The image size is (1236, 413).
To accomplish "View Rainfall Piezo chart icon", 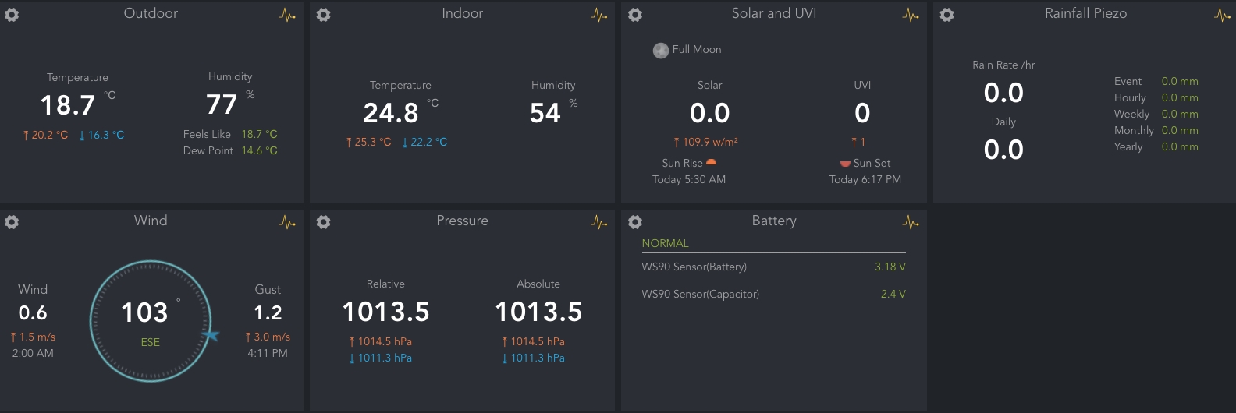I will (x=1222, y=15).
